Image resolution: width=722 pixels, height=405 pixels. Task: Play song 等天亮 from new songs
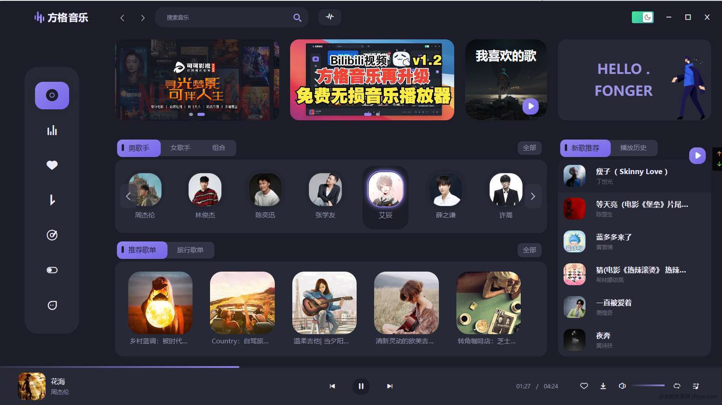(634, 209)
